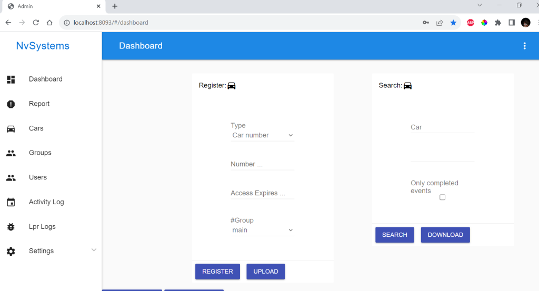Open the extensions puzzle icon
The width and height of the screenshot is (539, 291).
[498, 23]
